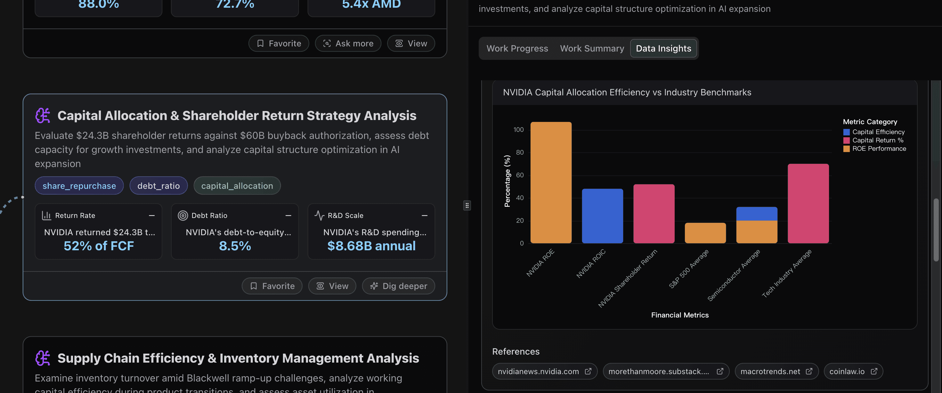Click the brain icon beside Supply Chain Efficiency title

tap(43, 358)
